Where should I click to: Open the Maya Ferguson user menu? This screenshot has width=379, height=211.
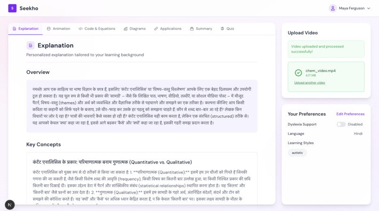point(349,8)
